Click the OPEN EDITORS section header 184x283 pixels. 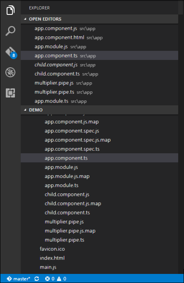(x=99, y=19)
